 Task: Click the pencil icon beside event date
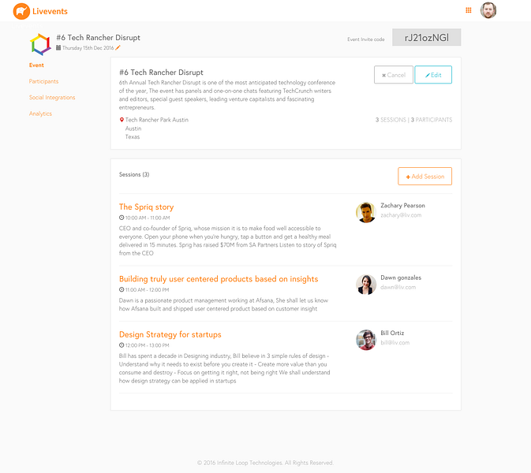(118, 48)
